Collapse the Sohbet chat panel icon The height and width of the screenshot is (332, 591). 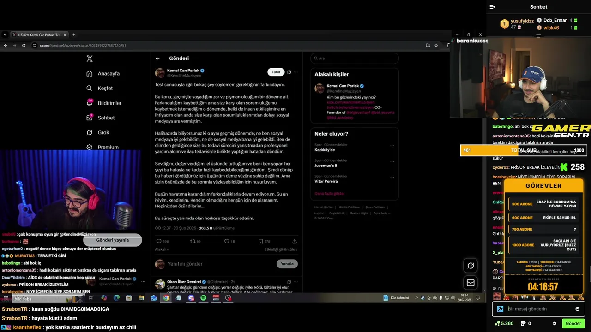(x=492, y=7)
